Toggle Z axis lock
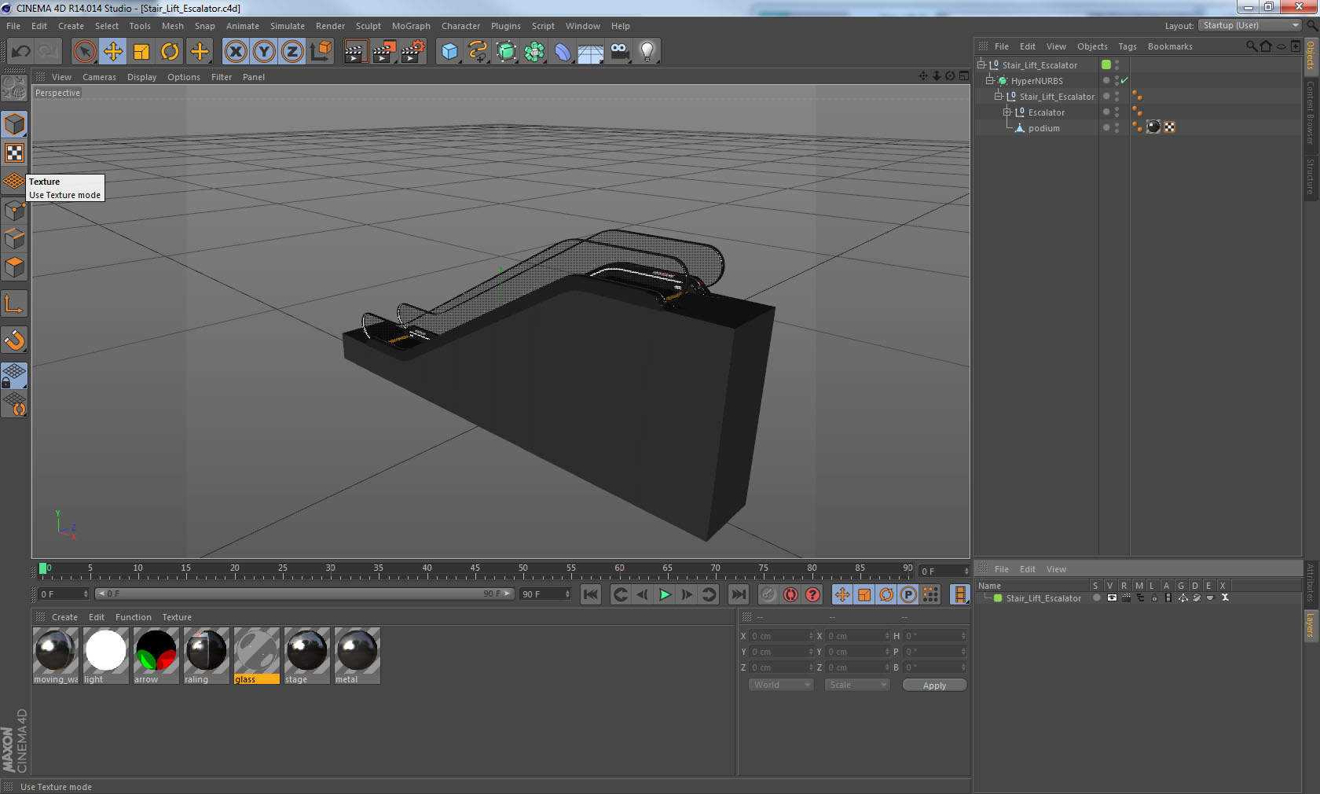 tap(292, 52)
